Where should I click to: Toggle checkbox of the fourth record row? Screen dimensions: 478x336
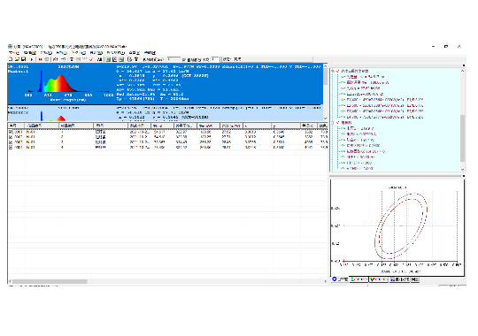click(x=11, y=147)
